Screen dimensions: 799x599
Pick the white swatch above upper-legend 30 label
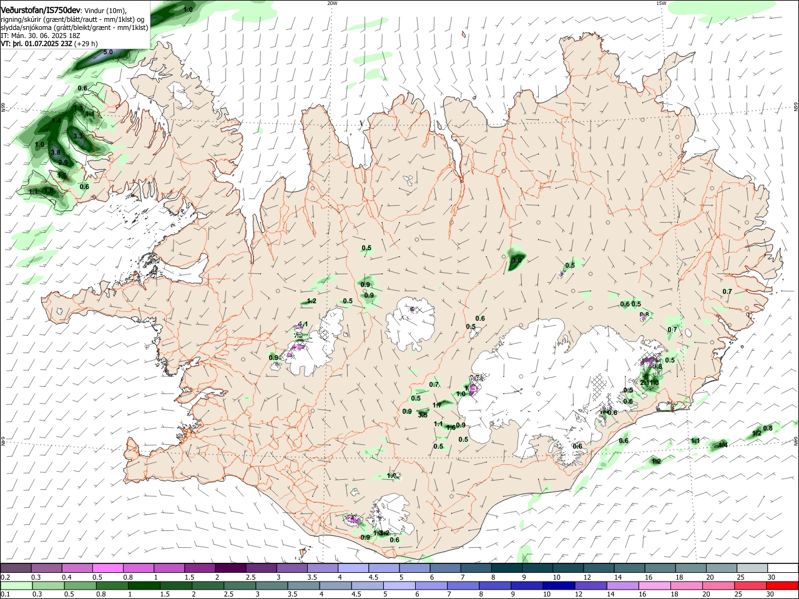(783, 568)
